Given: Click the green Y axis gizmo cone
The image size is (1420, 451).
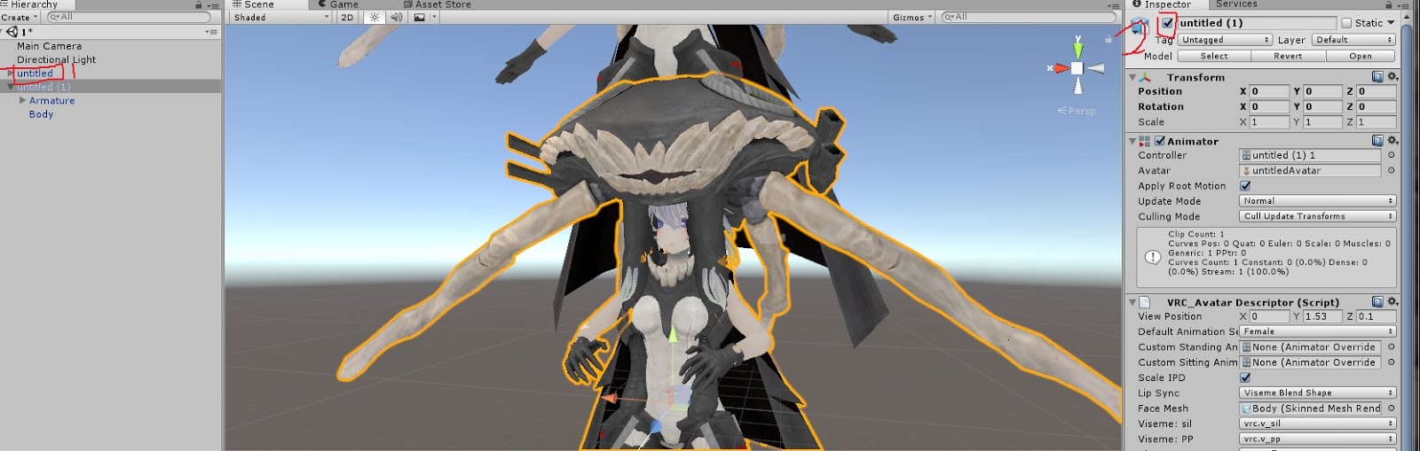Looking at the screenshot, I should pyautogui.click(x=1077, y=50).
